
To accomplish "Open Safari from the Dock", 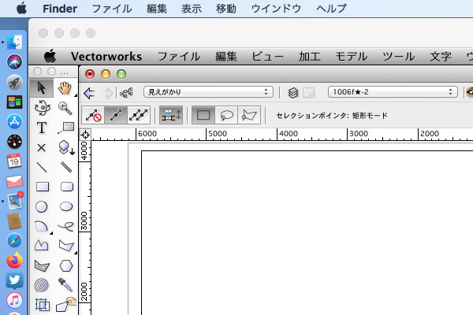I will [14, 240].
